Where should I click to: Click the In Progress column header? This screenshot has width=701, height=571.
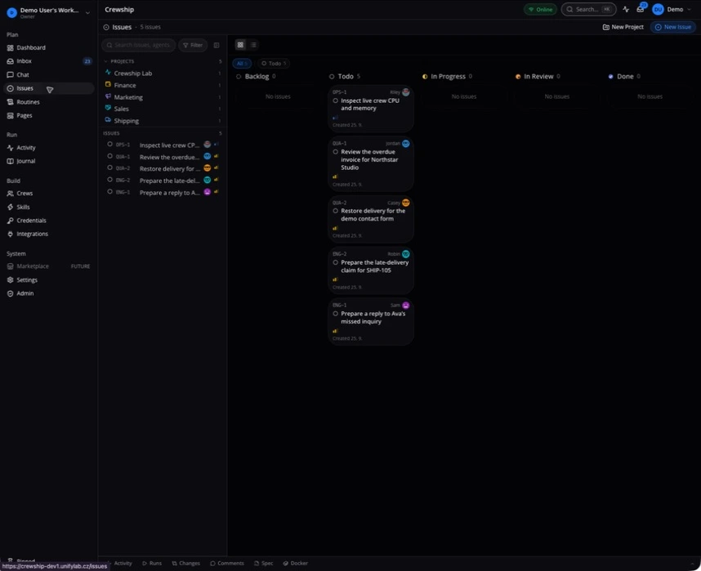pos(447,77)
